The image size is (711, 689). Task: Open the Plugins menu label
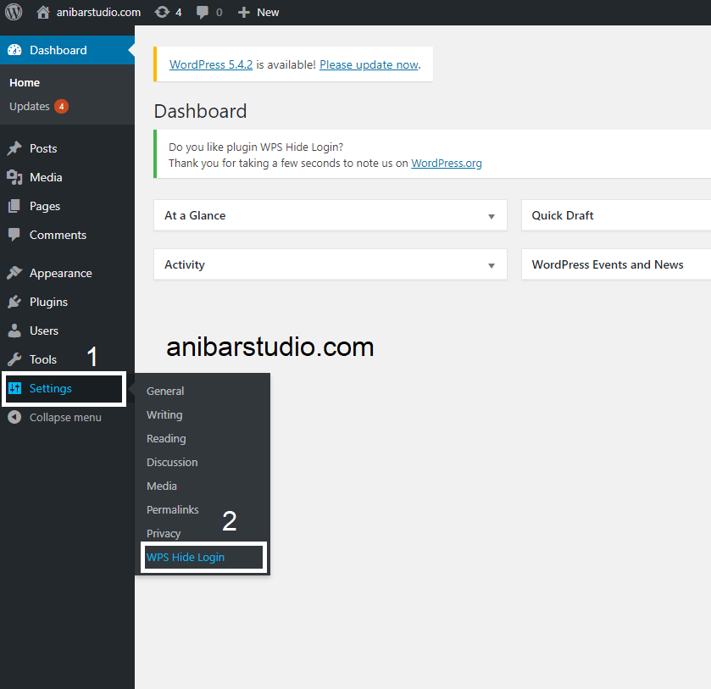point(48,302)
